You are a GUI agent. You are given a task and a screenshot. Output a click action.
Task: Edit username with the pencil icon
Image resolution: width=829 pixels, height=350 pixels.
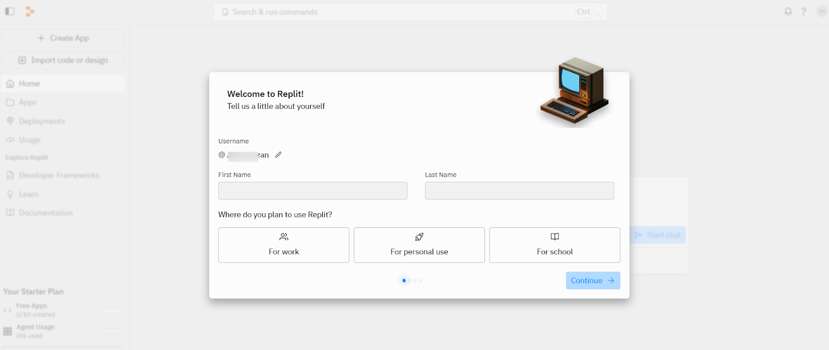click(x=278, y=155)
